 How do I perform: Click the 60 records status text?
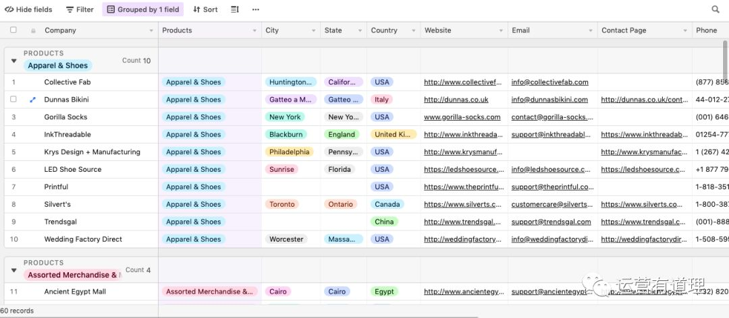click(x=17, y=311)
